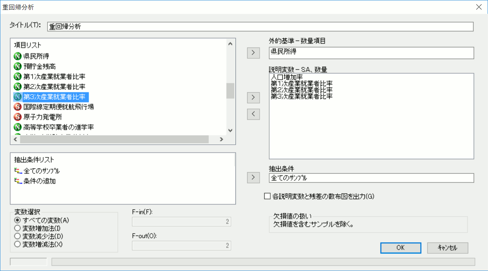Viewport: 488px width, 271px height.
Task: Click the キャンセル button
Action: pos(448,248)
